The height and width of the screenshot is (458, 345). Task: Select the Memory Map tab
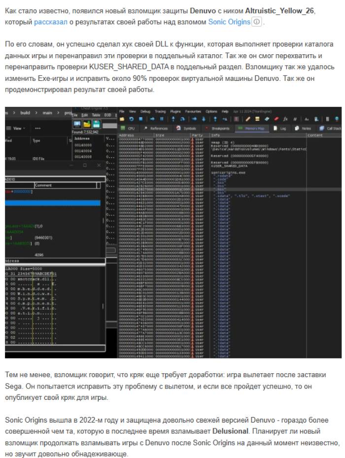(251, 128)
